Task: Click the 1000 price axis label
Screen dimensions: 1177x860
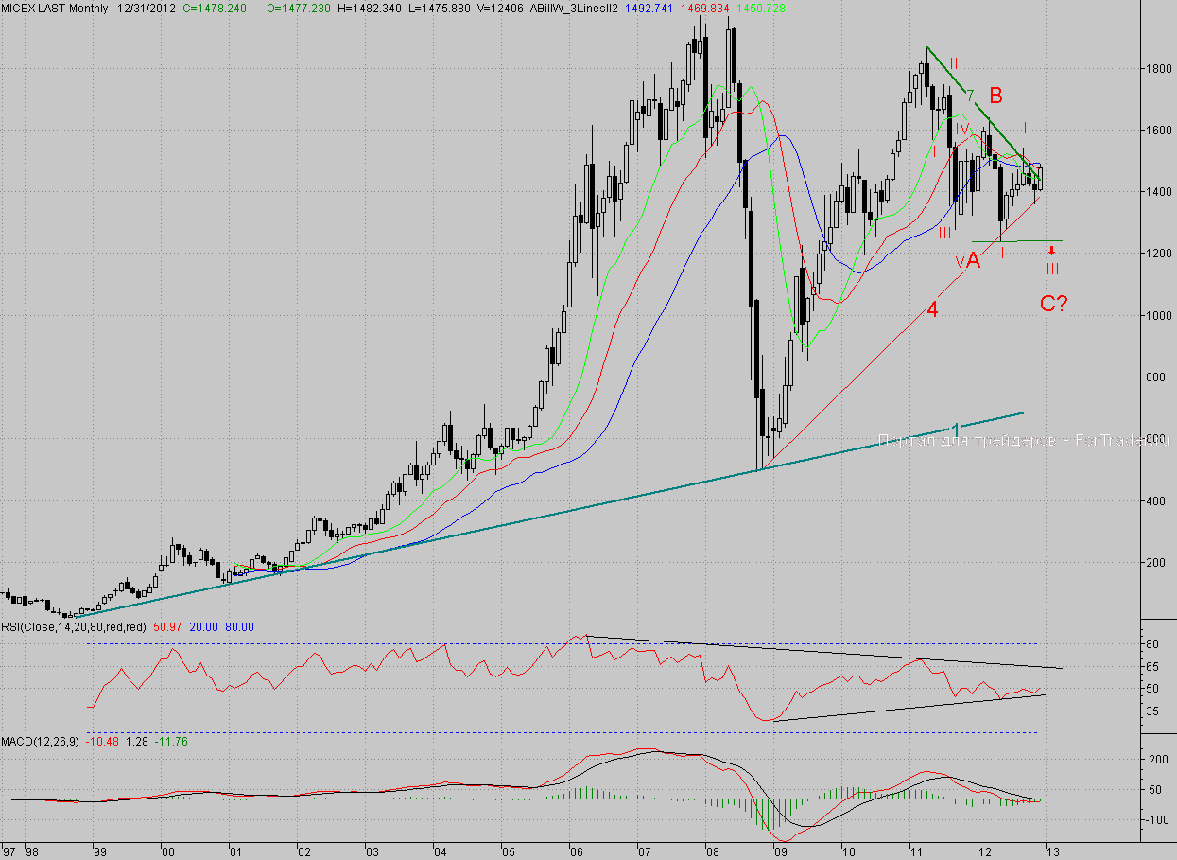Action: pos(1159,315)
